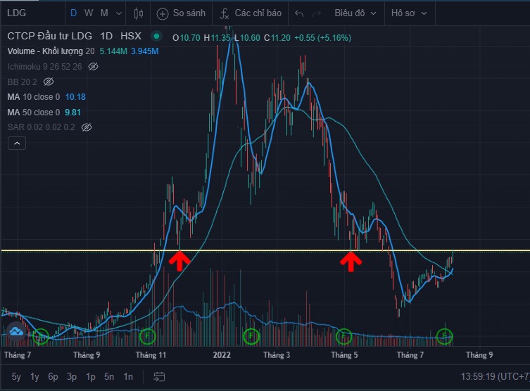Set range to 1p

(90, 376)
